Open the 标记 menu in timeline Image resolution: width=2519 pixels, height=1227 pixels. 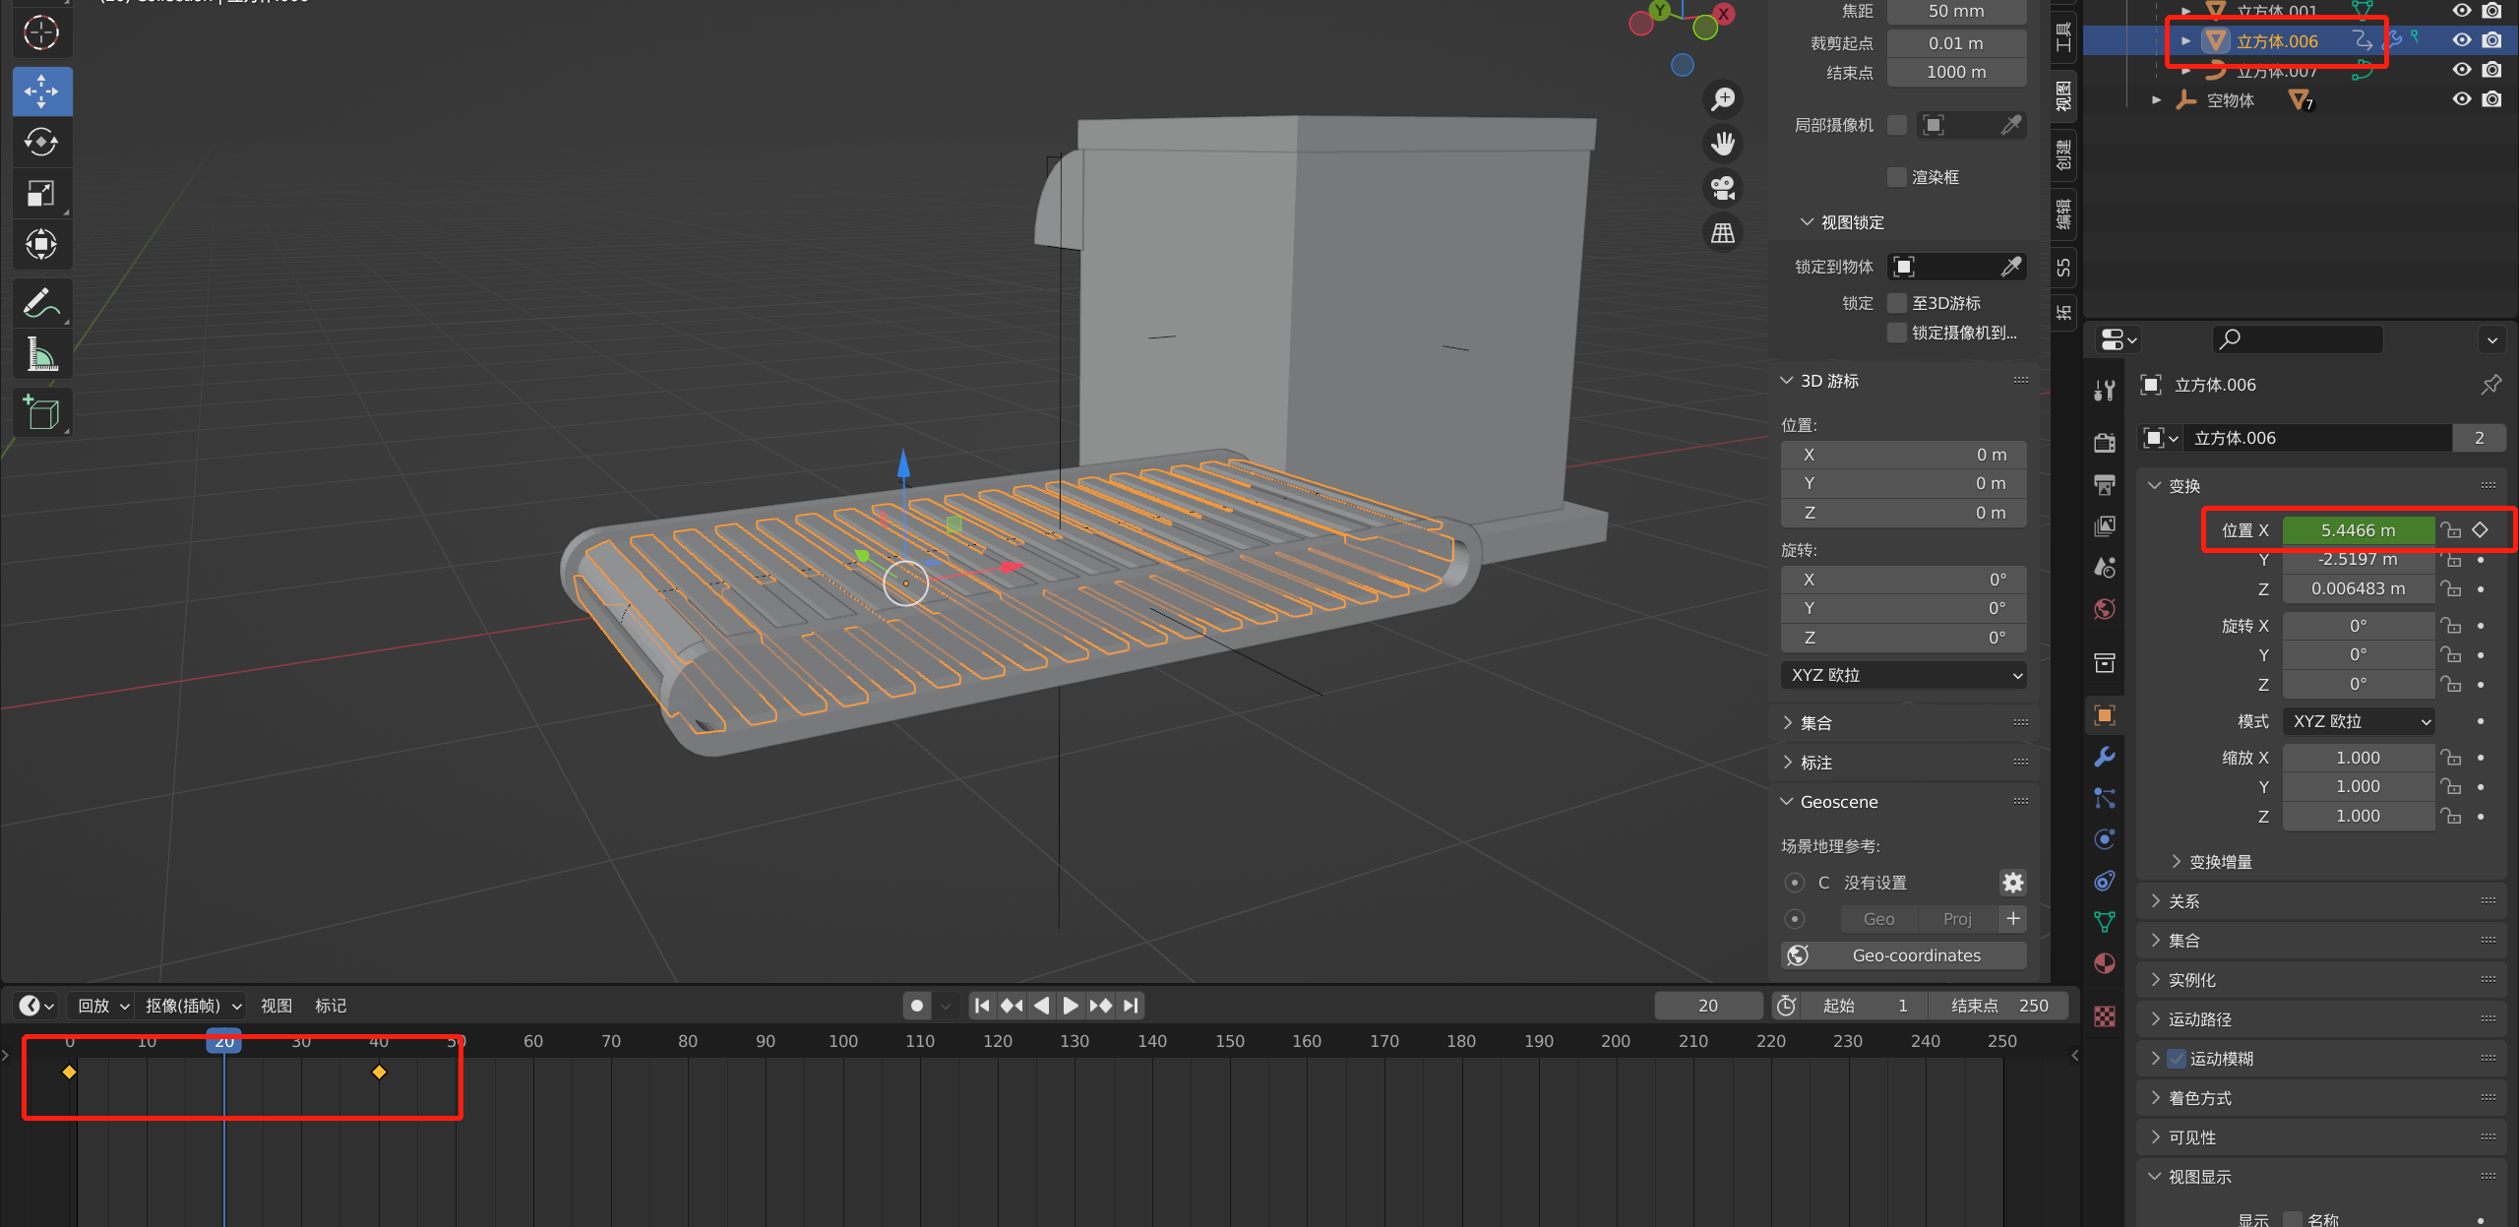tap(330, 1006)
